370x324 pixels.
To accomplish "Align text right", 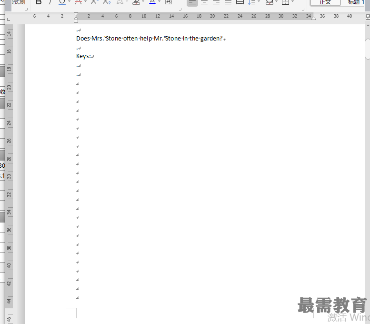I will (216, 2).
